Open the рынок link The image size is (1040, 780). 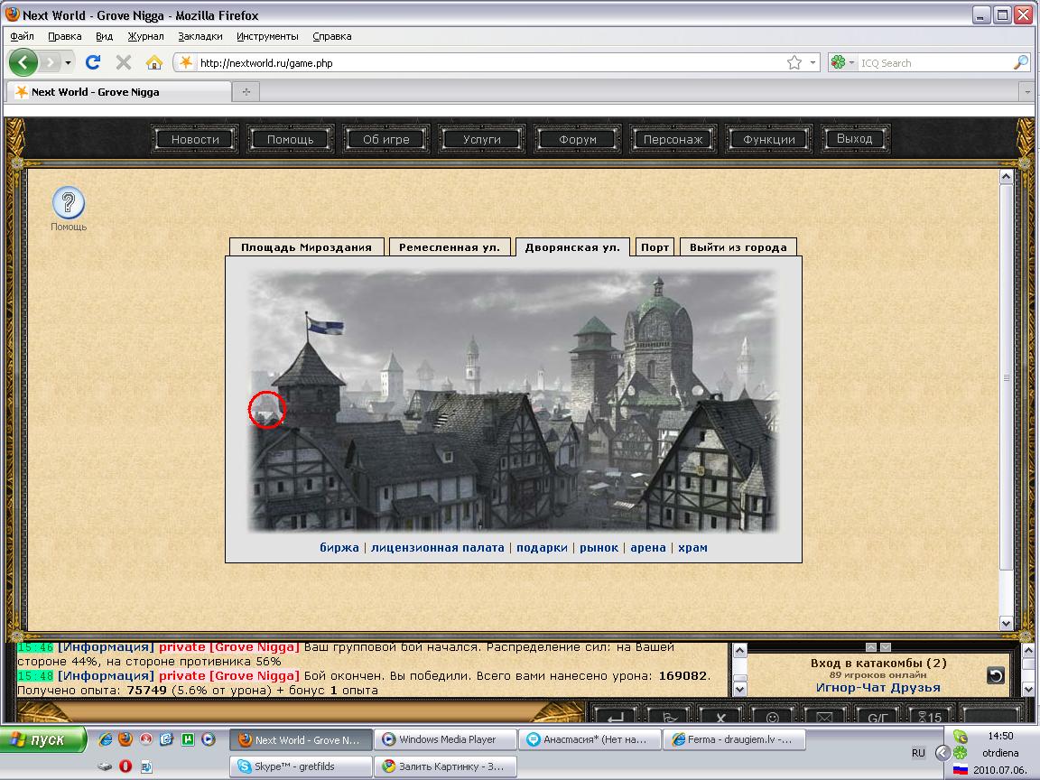click(599, 547)
